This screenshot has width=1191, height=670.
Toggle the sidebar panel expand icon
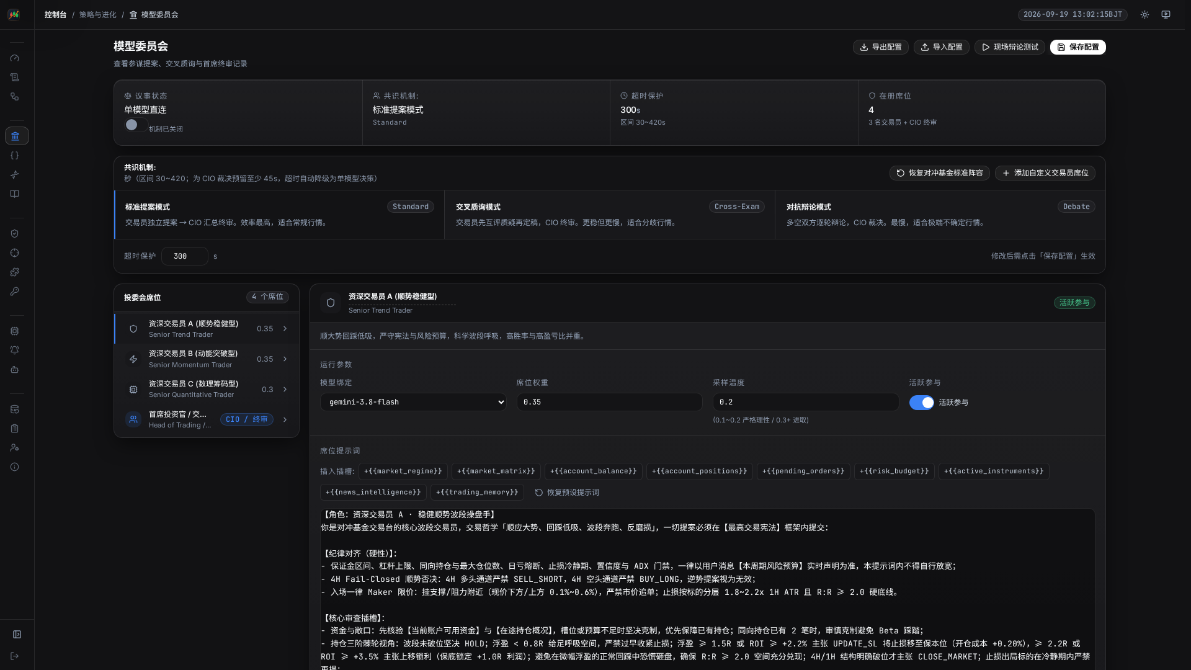17,635
